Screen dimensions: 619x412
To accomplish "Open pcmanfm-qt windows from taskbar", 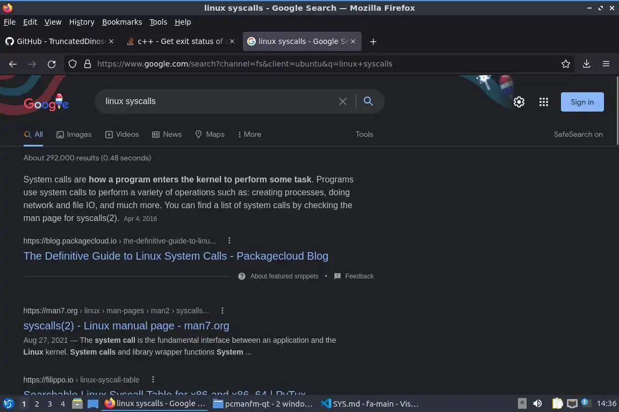I will (263, 404).
